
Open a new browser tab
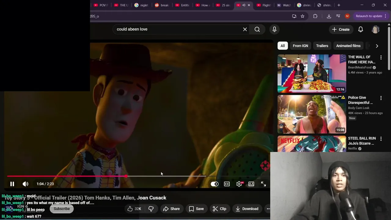[339, 5]
